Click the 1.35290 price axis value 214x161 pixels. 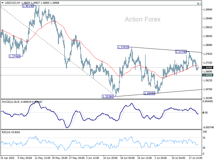pyautogui.click(x=208, y=98)
